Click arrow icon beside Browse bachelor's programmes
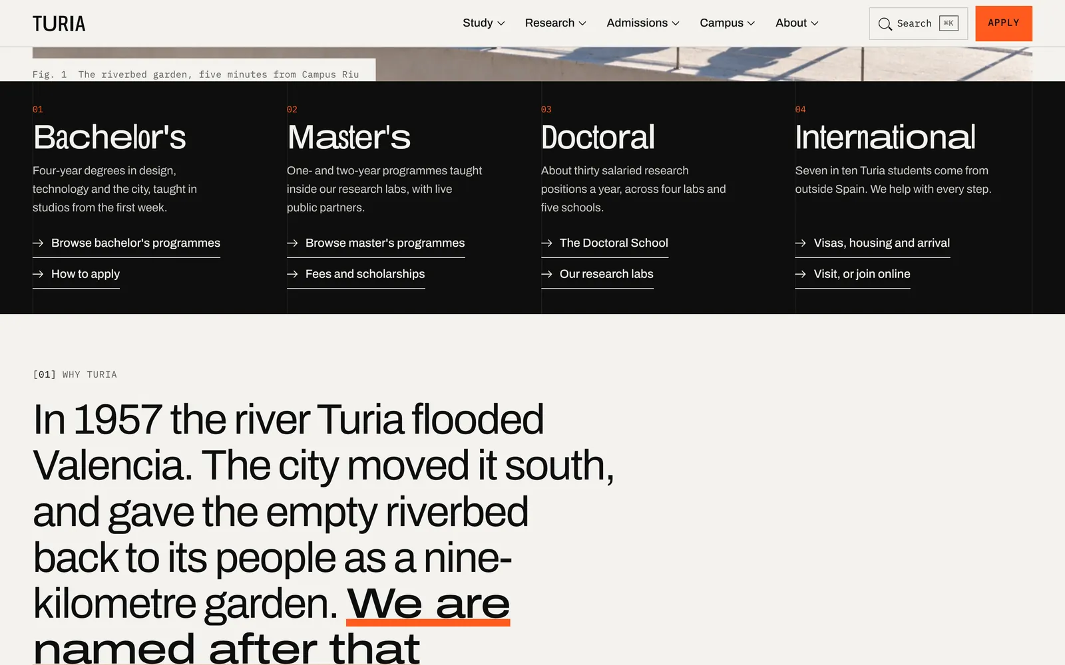This screenshot has height=665, width=1065. pyautogui.click(x=38, y=243)
